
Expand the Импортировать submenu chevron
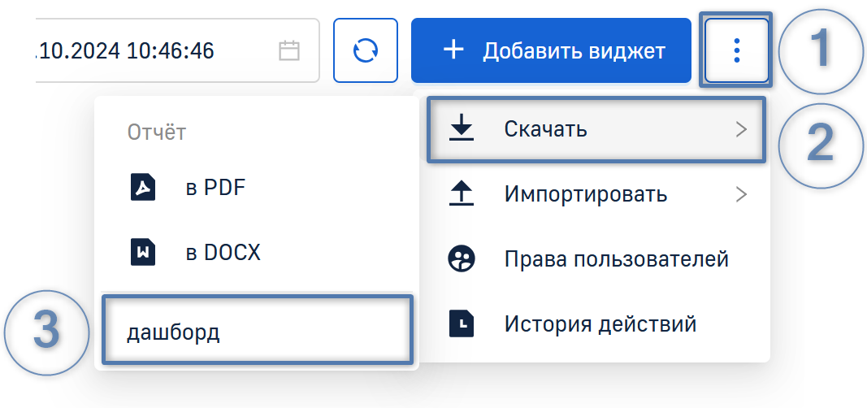click(740, 194)
